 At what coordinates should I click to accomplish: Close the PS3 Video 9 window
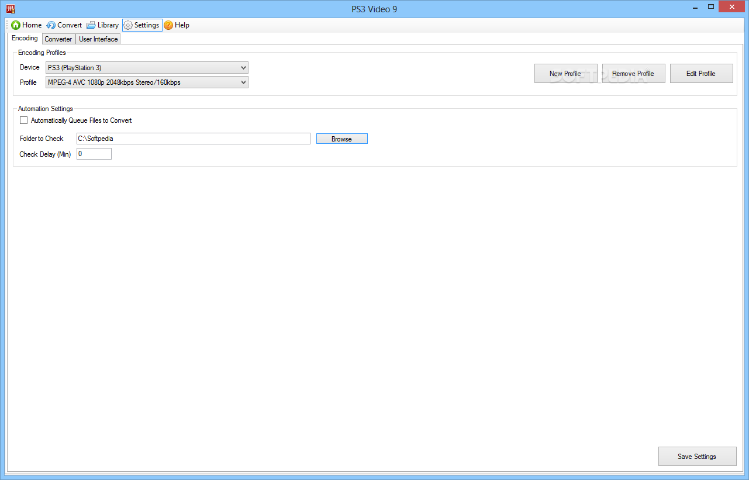[733, 7]
